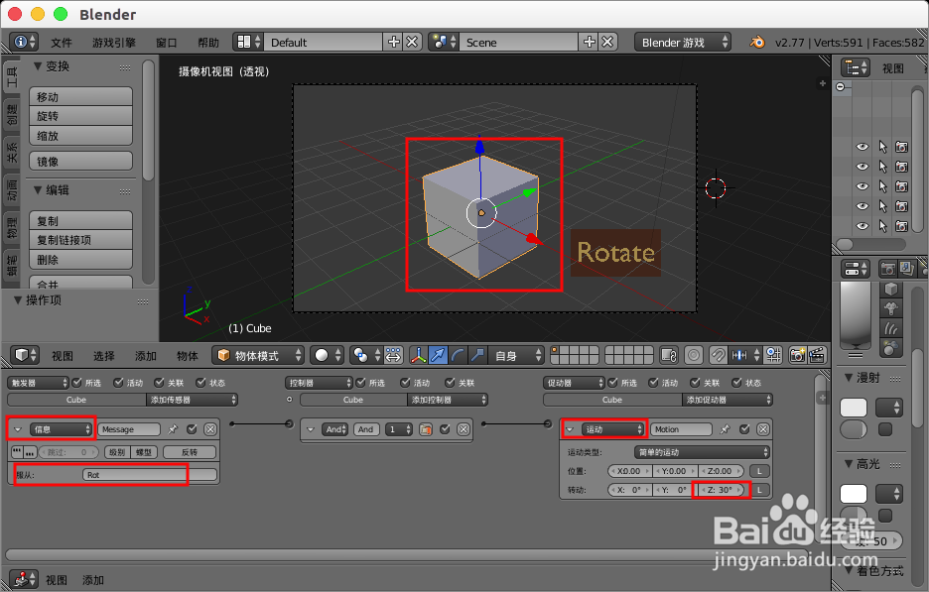Open the 信息 sensor type dropdown
This screenshot has height=592, width=929.
(61, 429)
